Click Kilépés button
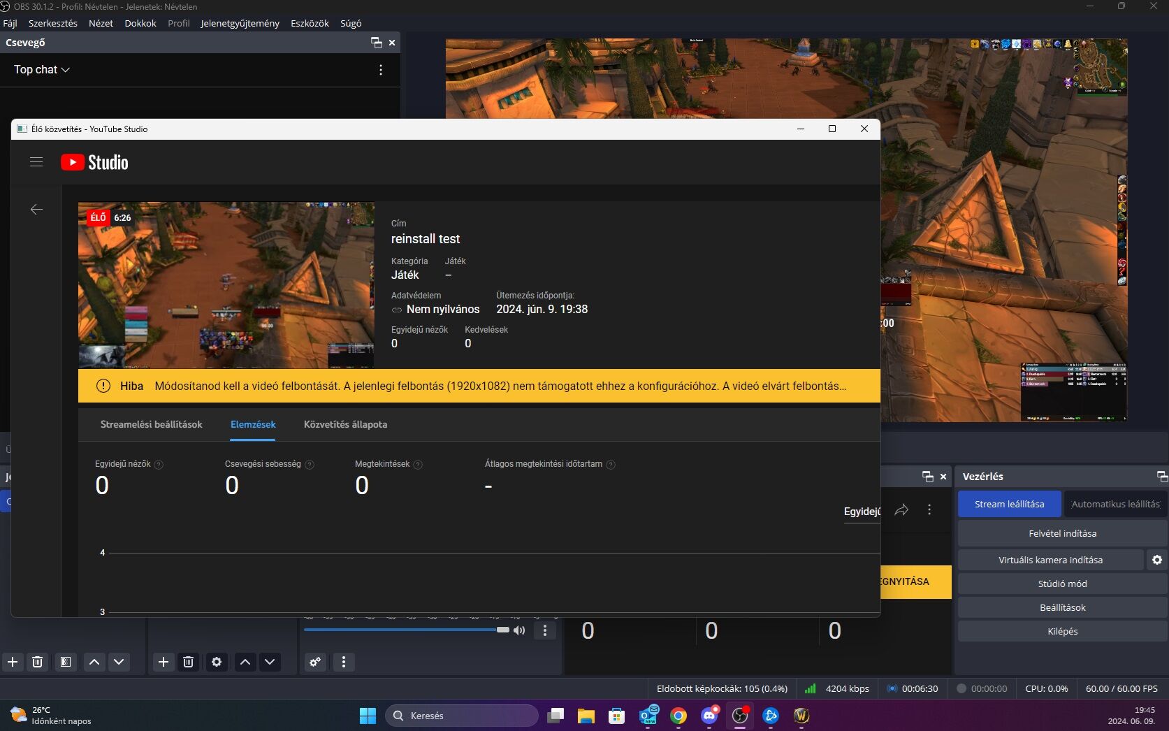The height and width of the screenshot is (731, 1169). 1062,631
